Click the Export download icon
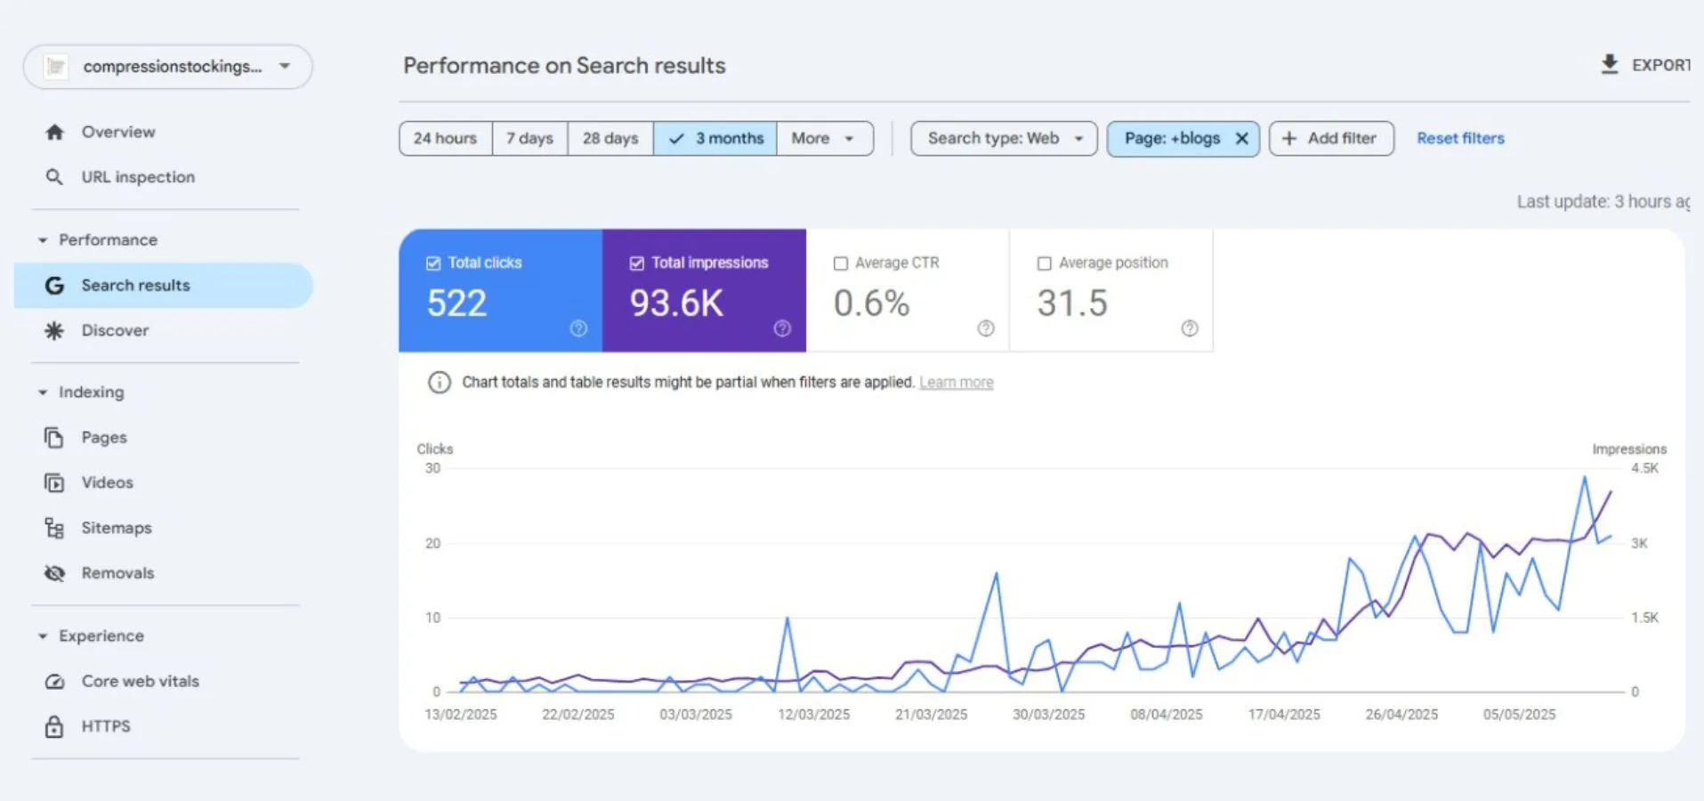The width and height of the screenshot is (1704, 801). point(1609,65)
